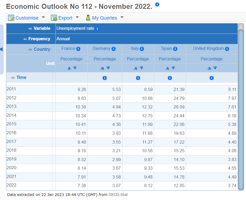Screen dimensions: 246x200
Task: Click the Export spreadsheet icon
Action: tap(54, 18)
